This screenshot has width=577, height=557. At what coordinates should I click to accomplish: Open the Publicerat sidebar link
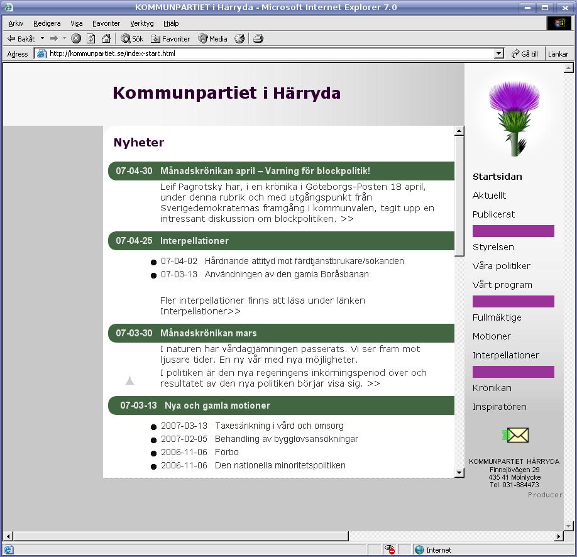point(493,214)
